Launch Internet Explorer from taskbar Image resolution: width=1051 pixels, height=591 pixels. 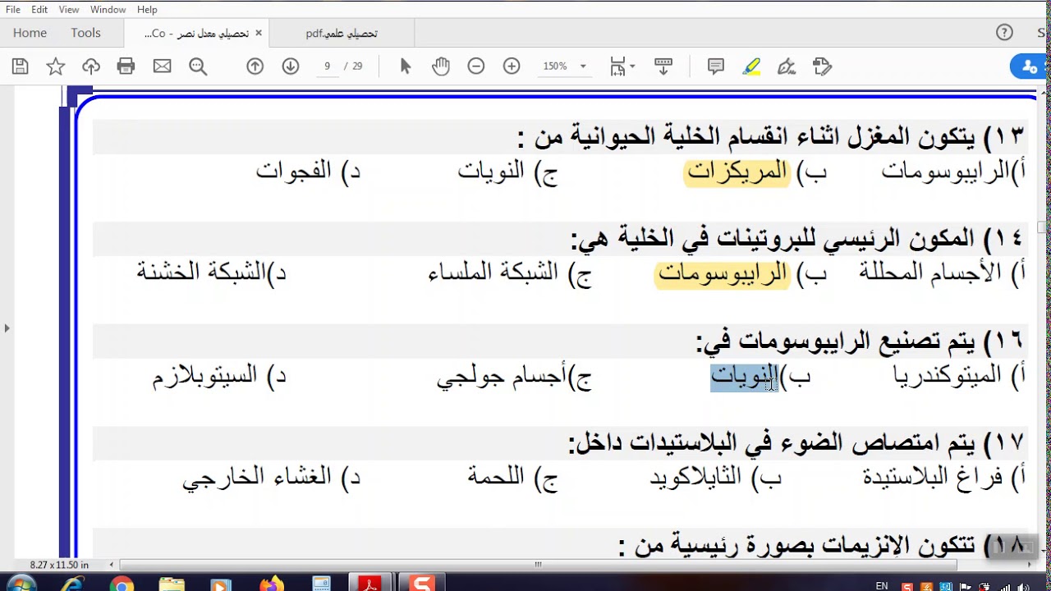click(x=72, y=584)
